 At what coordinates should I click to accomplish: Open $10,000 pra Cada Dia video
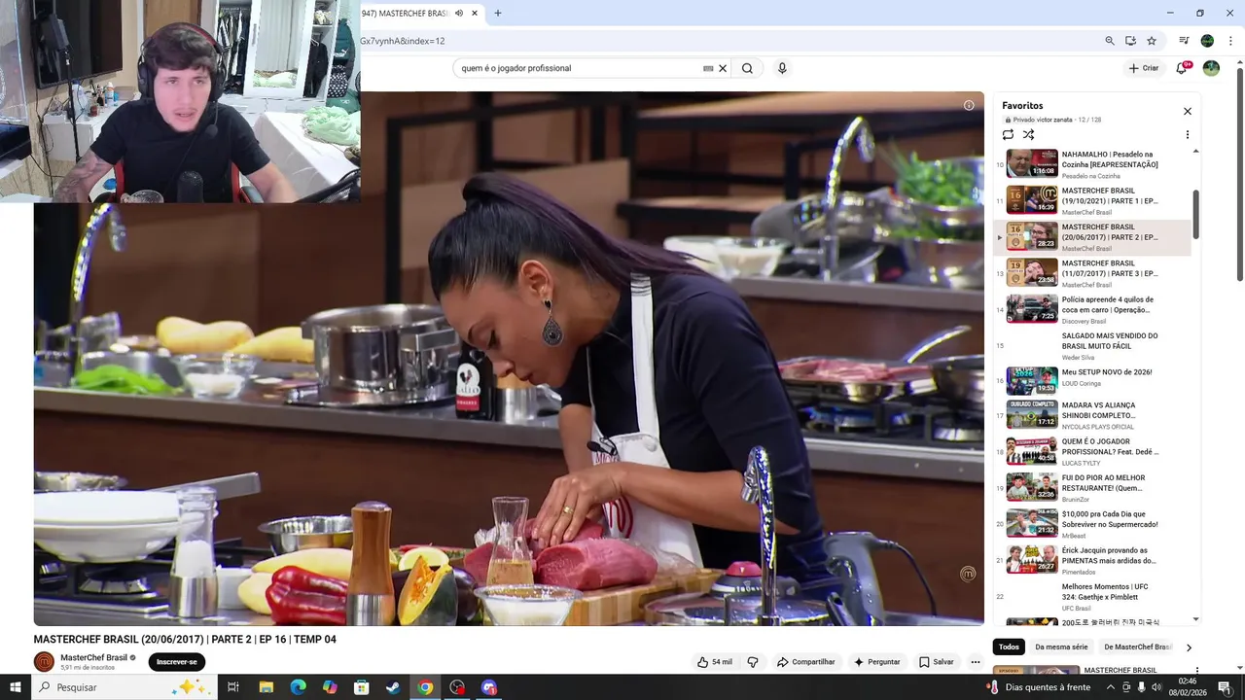click(1092, 524)
